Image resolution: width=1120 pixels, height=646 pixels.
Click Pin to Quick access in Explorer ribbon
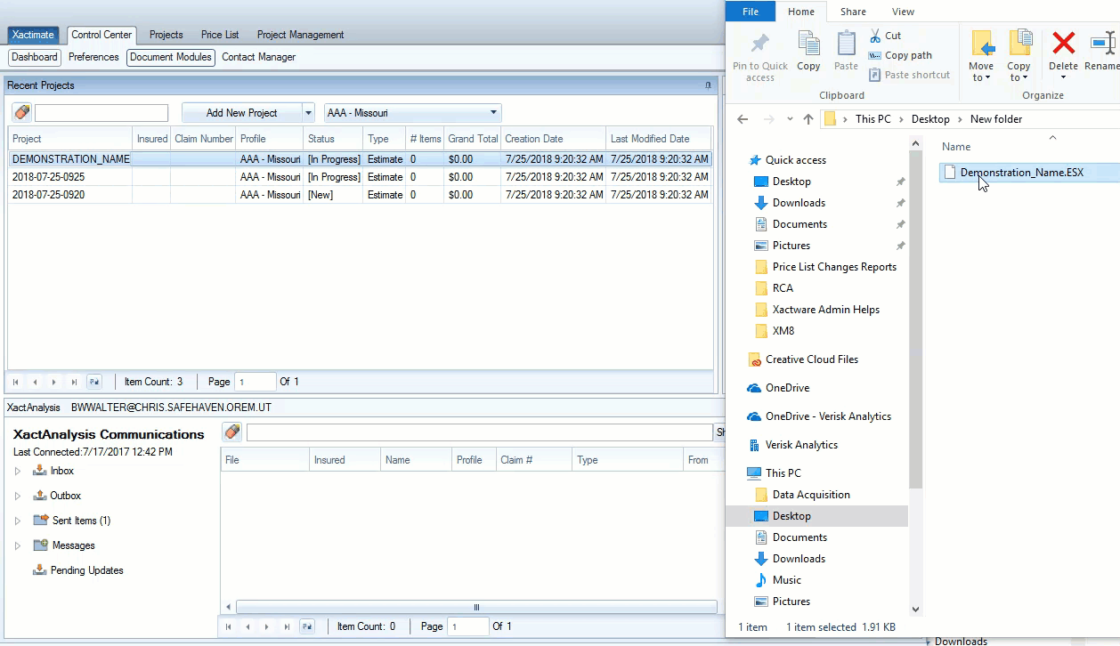pyautogui.click(x=760, y=58)
